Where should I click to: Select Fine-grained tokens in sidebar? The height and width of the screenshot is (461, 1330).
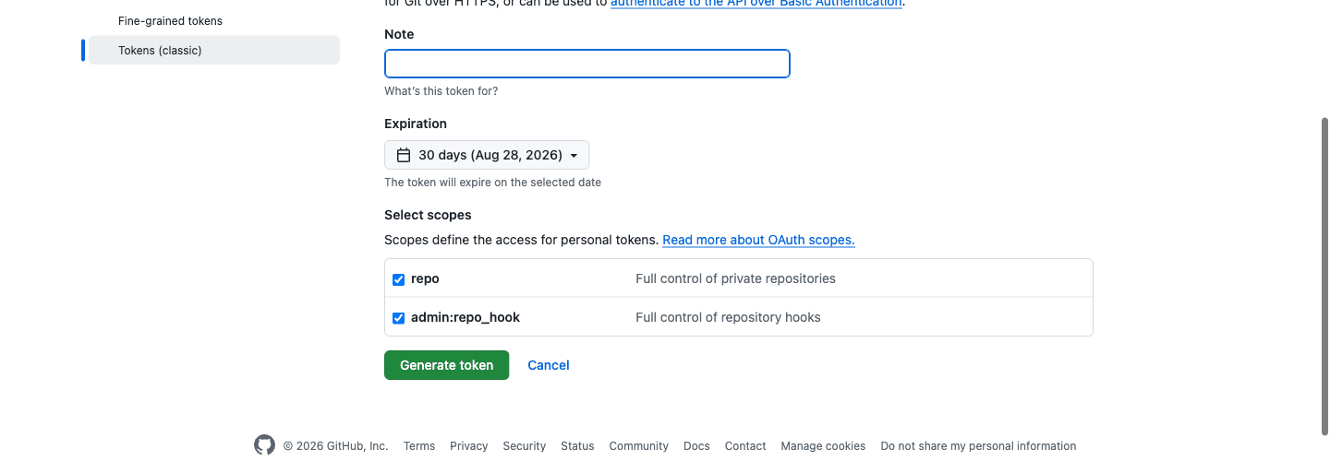[x=170, y=20]
